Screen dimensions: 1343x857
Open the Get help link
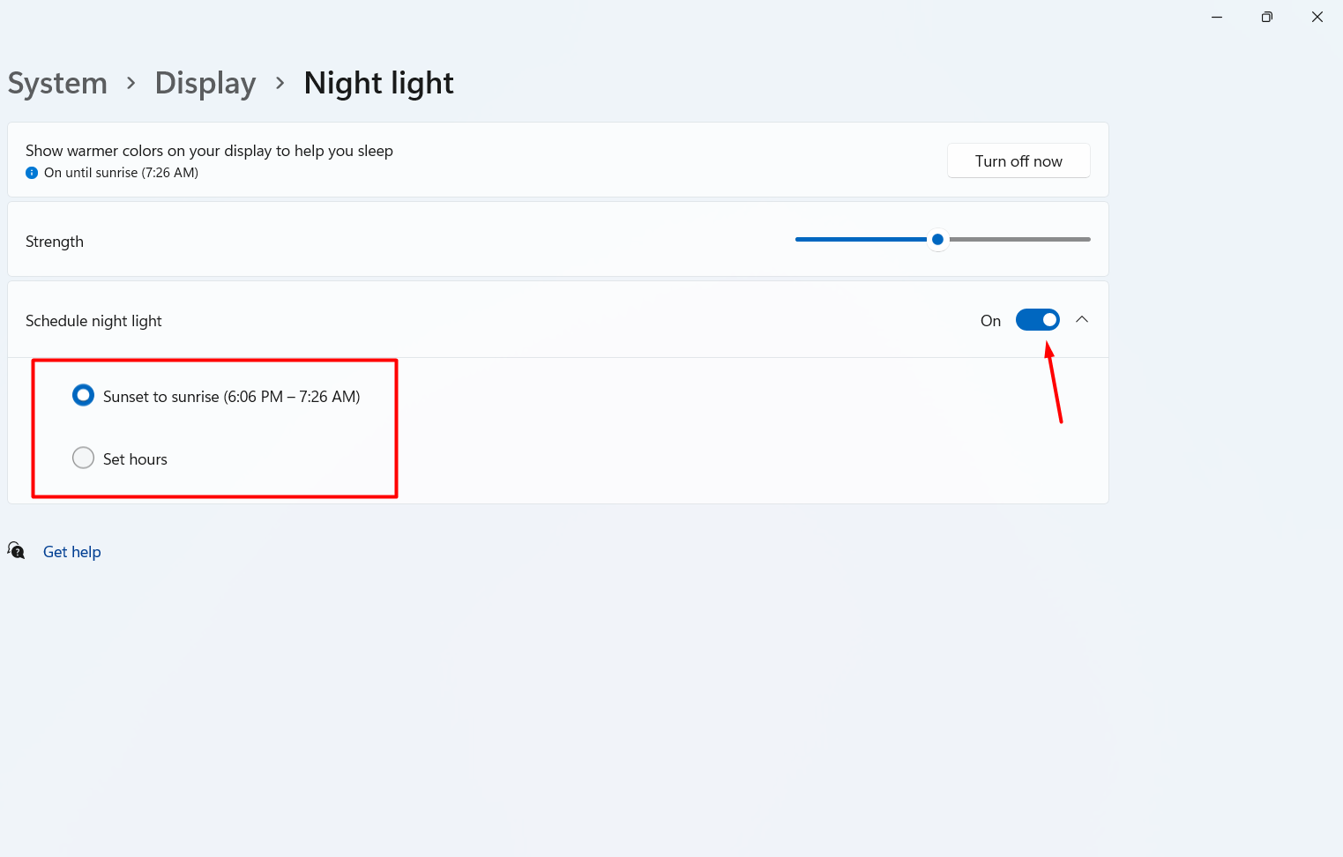pos(72,552)
